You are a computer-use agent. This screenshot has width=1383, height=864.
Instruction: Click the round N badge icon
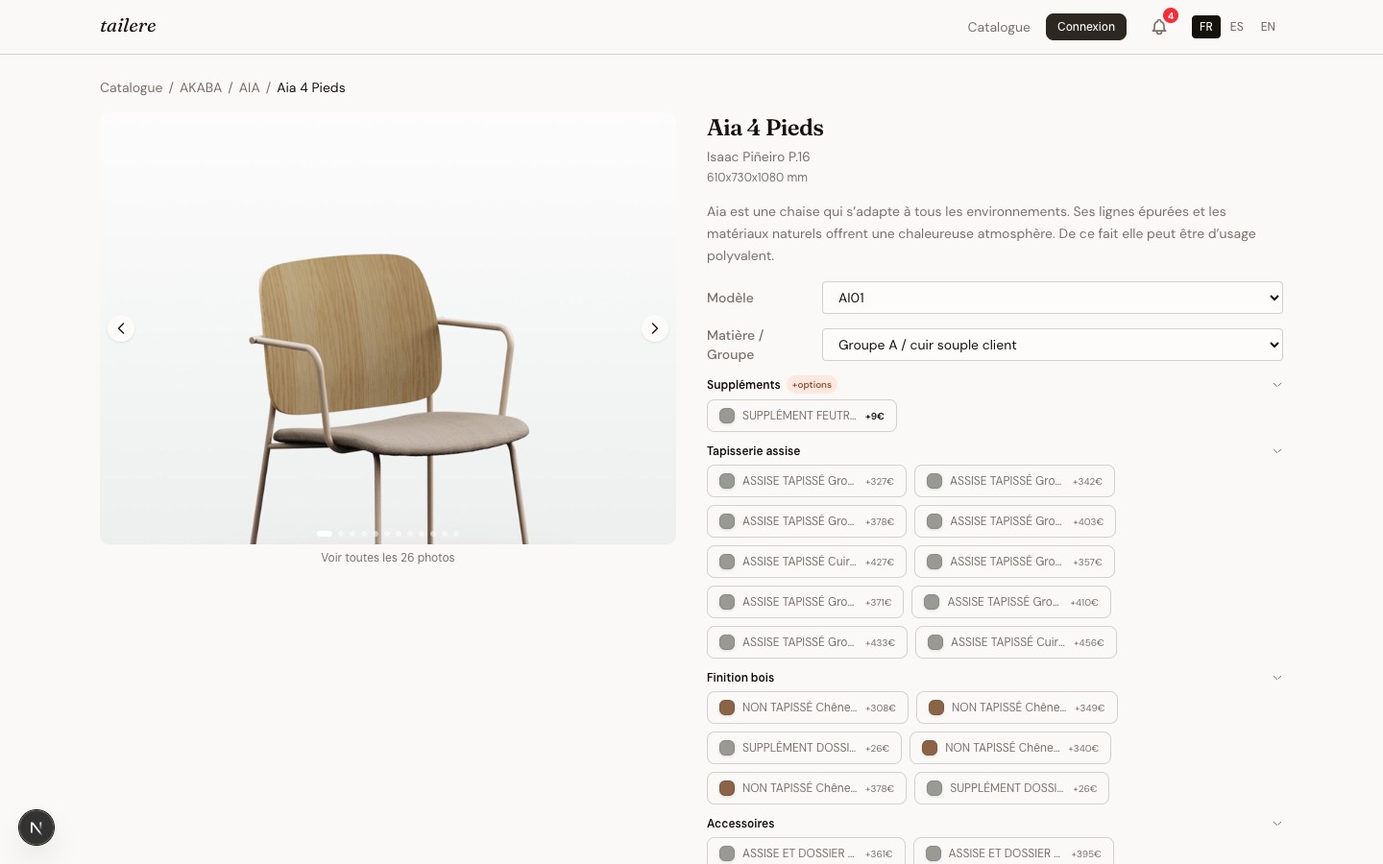tap(36, 828)
